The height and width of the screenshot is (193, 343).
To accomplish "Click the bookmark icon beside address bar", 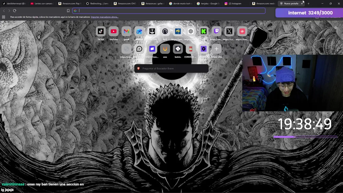I will click(68, 11).
